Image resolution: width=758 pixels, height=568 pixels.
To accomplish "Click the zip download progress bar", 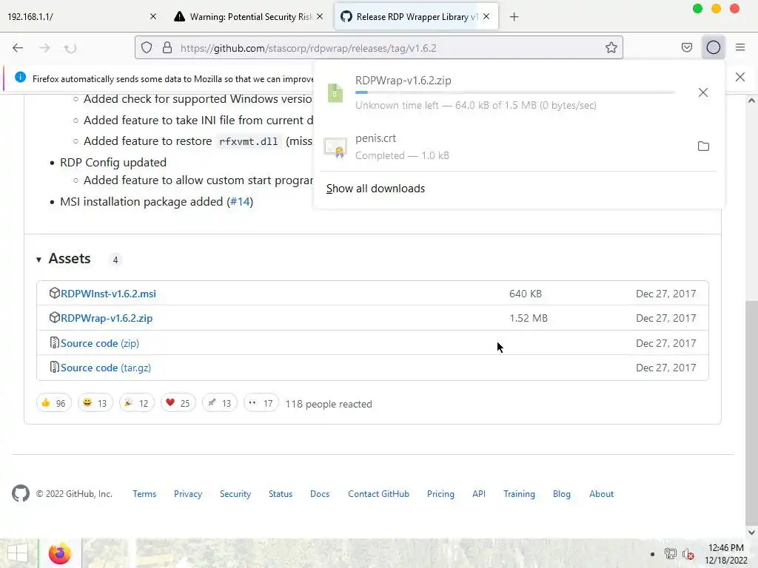I will 515,92.
